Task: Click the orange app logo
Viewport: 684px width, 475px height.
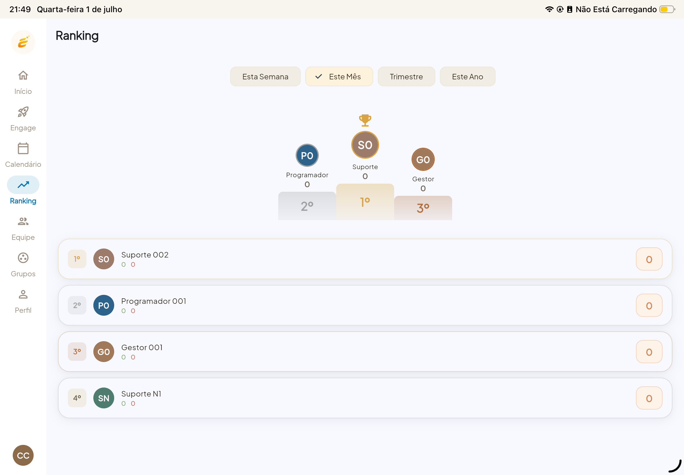Action: (x=23, y=42)
